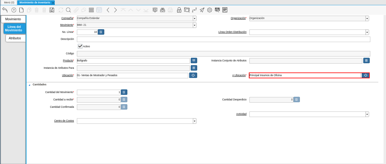Select the Atributos tab
The image size is (386, 164).
pos(15,38)
